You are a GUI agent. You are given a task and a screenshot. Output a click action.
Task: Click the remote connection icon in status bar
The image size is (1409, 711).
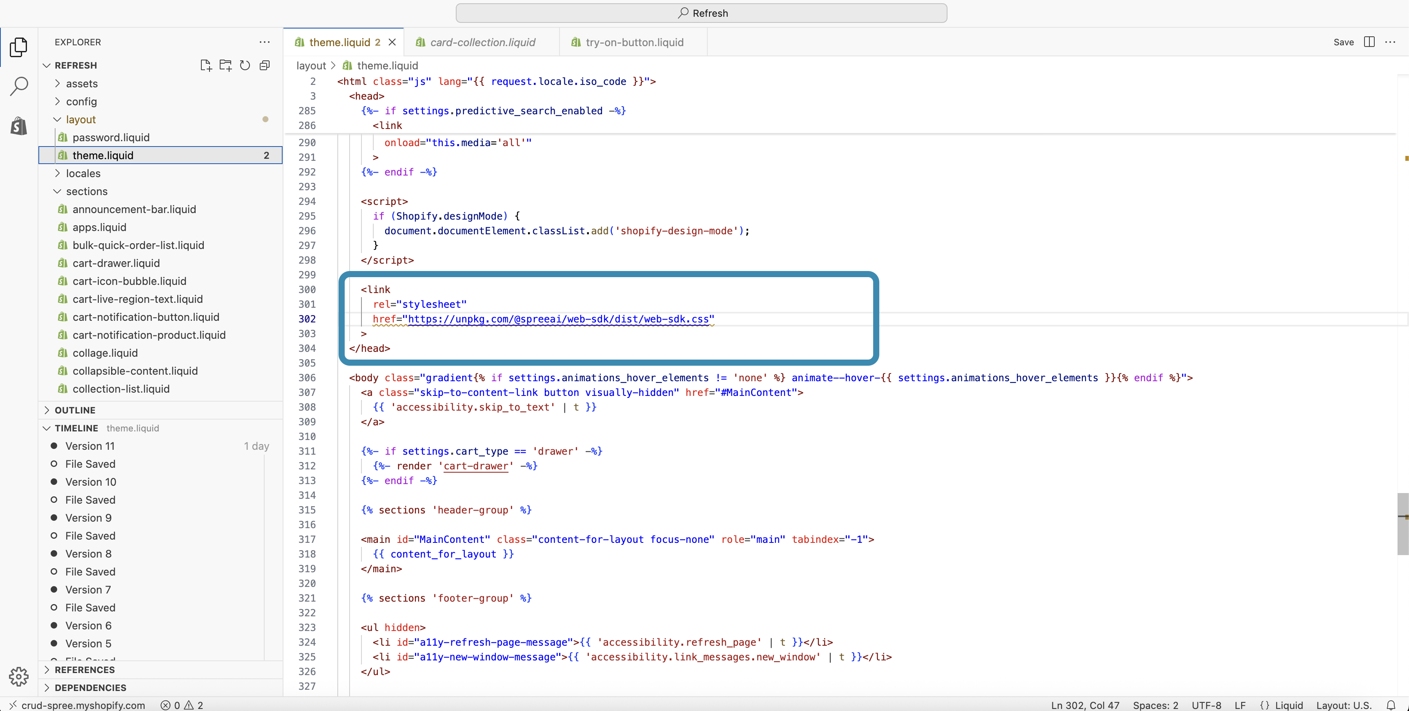pos(13,705)
